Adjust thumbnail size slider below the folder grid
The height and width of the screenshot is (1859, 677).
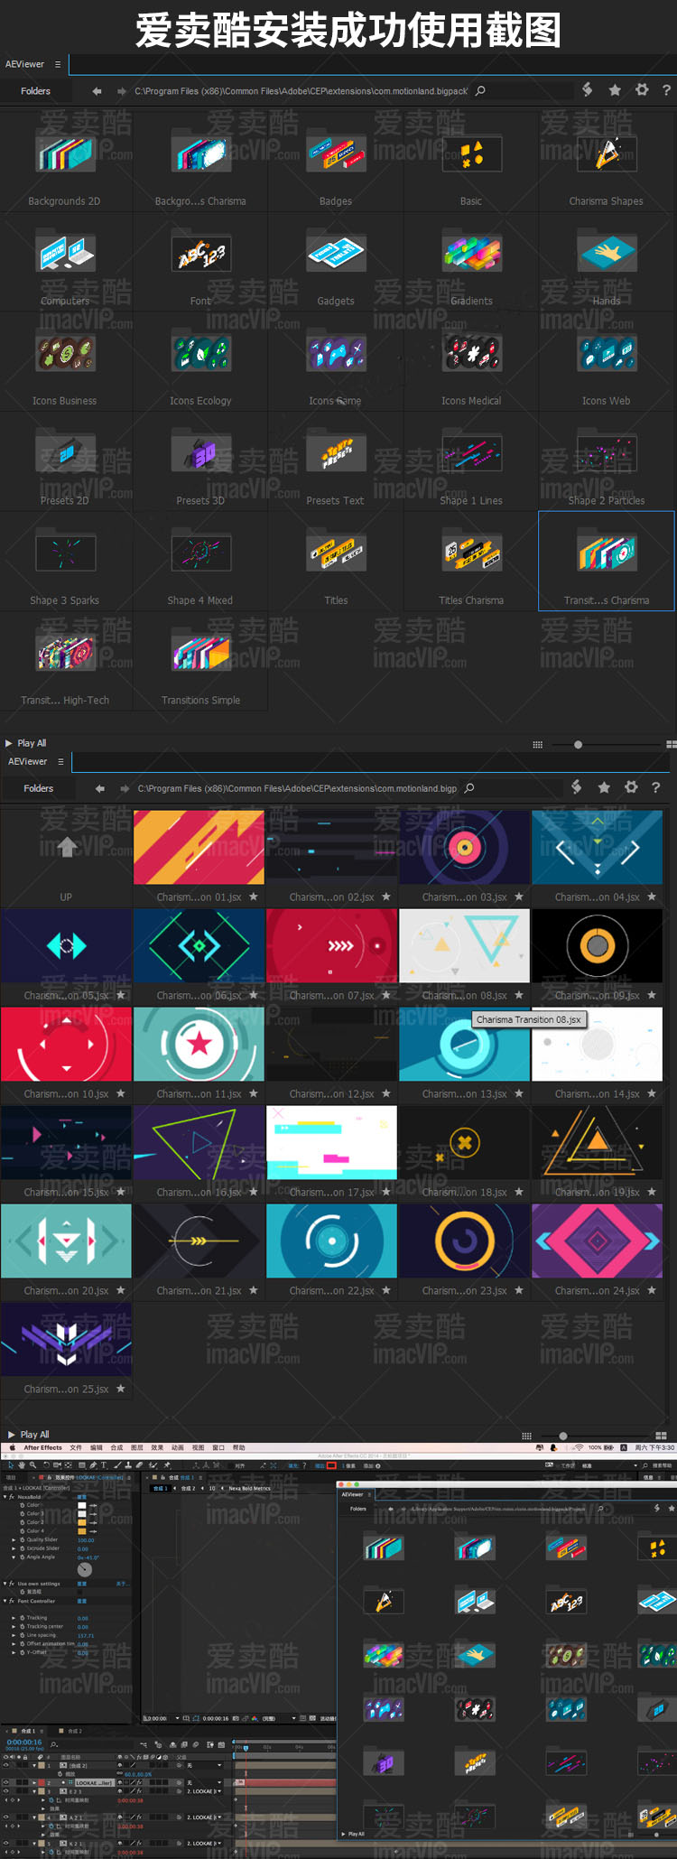coord(578,745)
